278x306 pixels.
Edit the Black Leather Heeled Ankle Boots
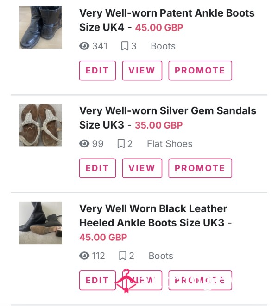97,281
